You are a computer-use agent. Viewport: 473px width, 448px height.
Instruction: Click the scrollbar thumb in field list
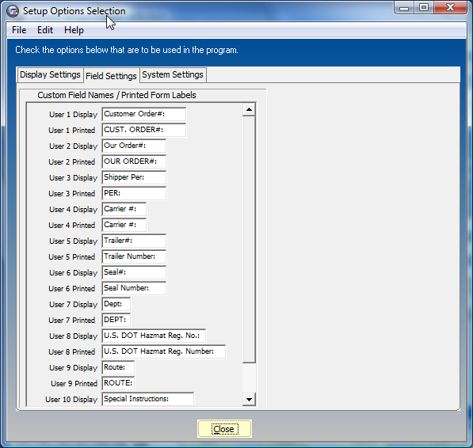tap(249, 240)
